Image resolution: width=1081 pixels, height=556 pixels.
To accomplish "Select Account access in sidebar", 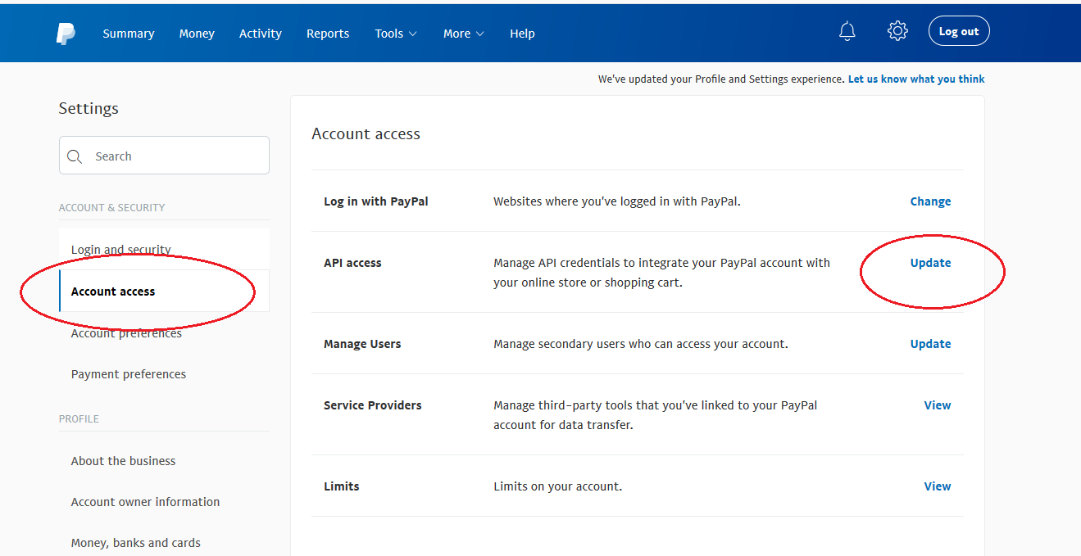I will coord(164,292).
